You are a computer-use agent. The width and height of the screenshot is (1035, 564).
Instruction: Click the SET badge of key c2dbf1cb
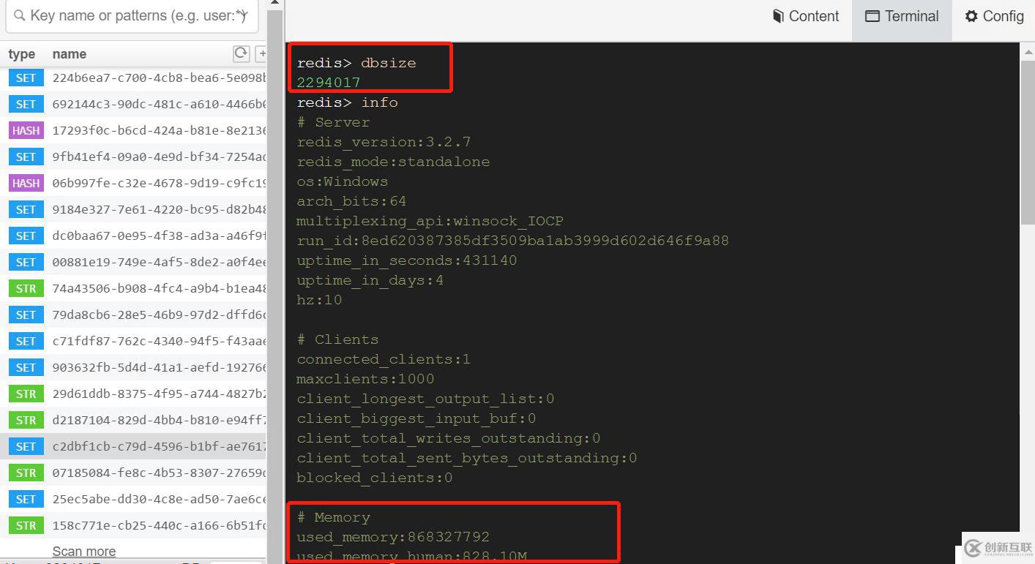[26, 446]
